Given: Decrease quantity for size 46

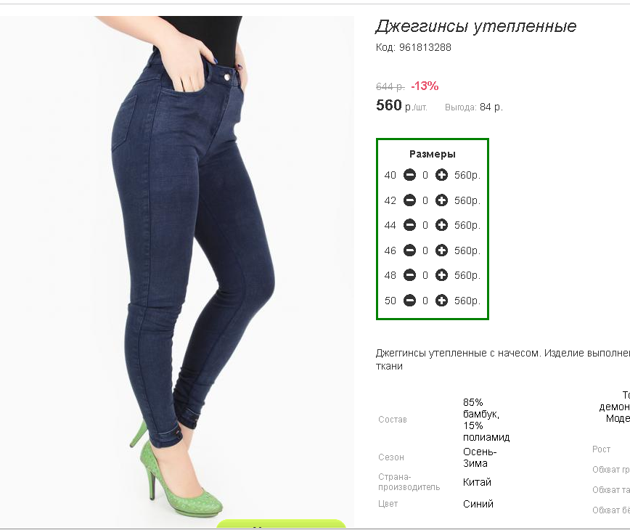Looking at the screenshot, I should [409, 250].
